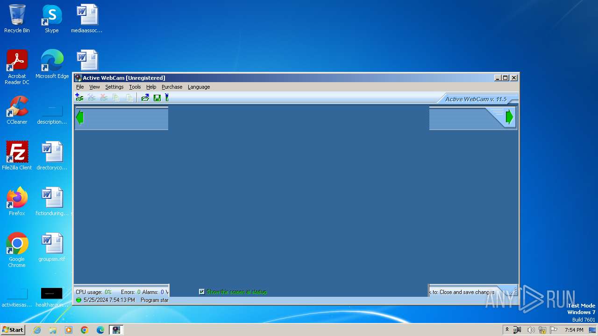Click the 5/25/2024 7:54:13 PM log entry
This screenshot has width=598, height=336.
coord(109,300)
